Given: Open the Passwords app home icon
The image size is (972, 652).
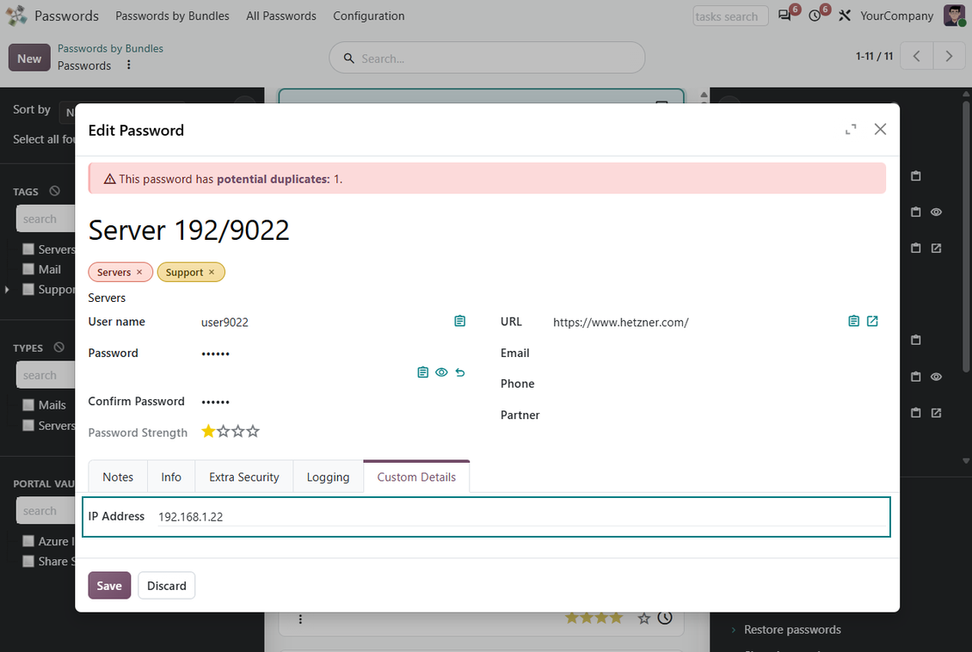Looking at the screenshot, I should (x=16, y=15).
